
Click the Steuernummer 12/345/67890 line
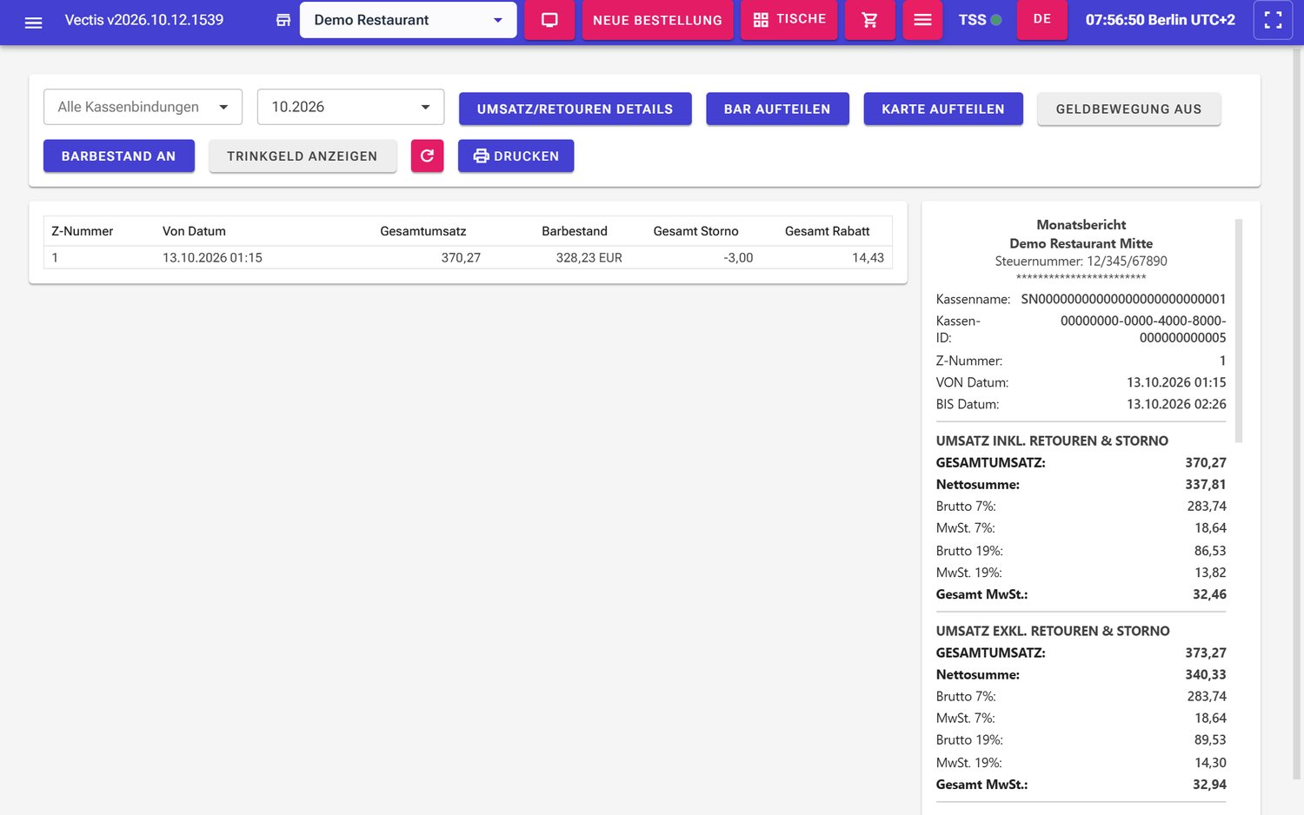pos(1081,261)
